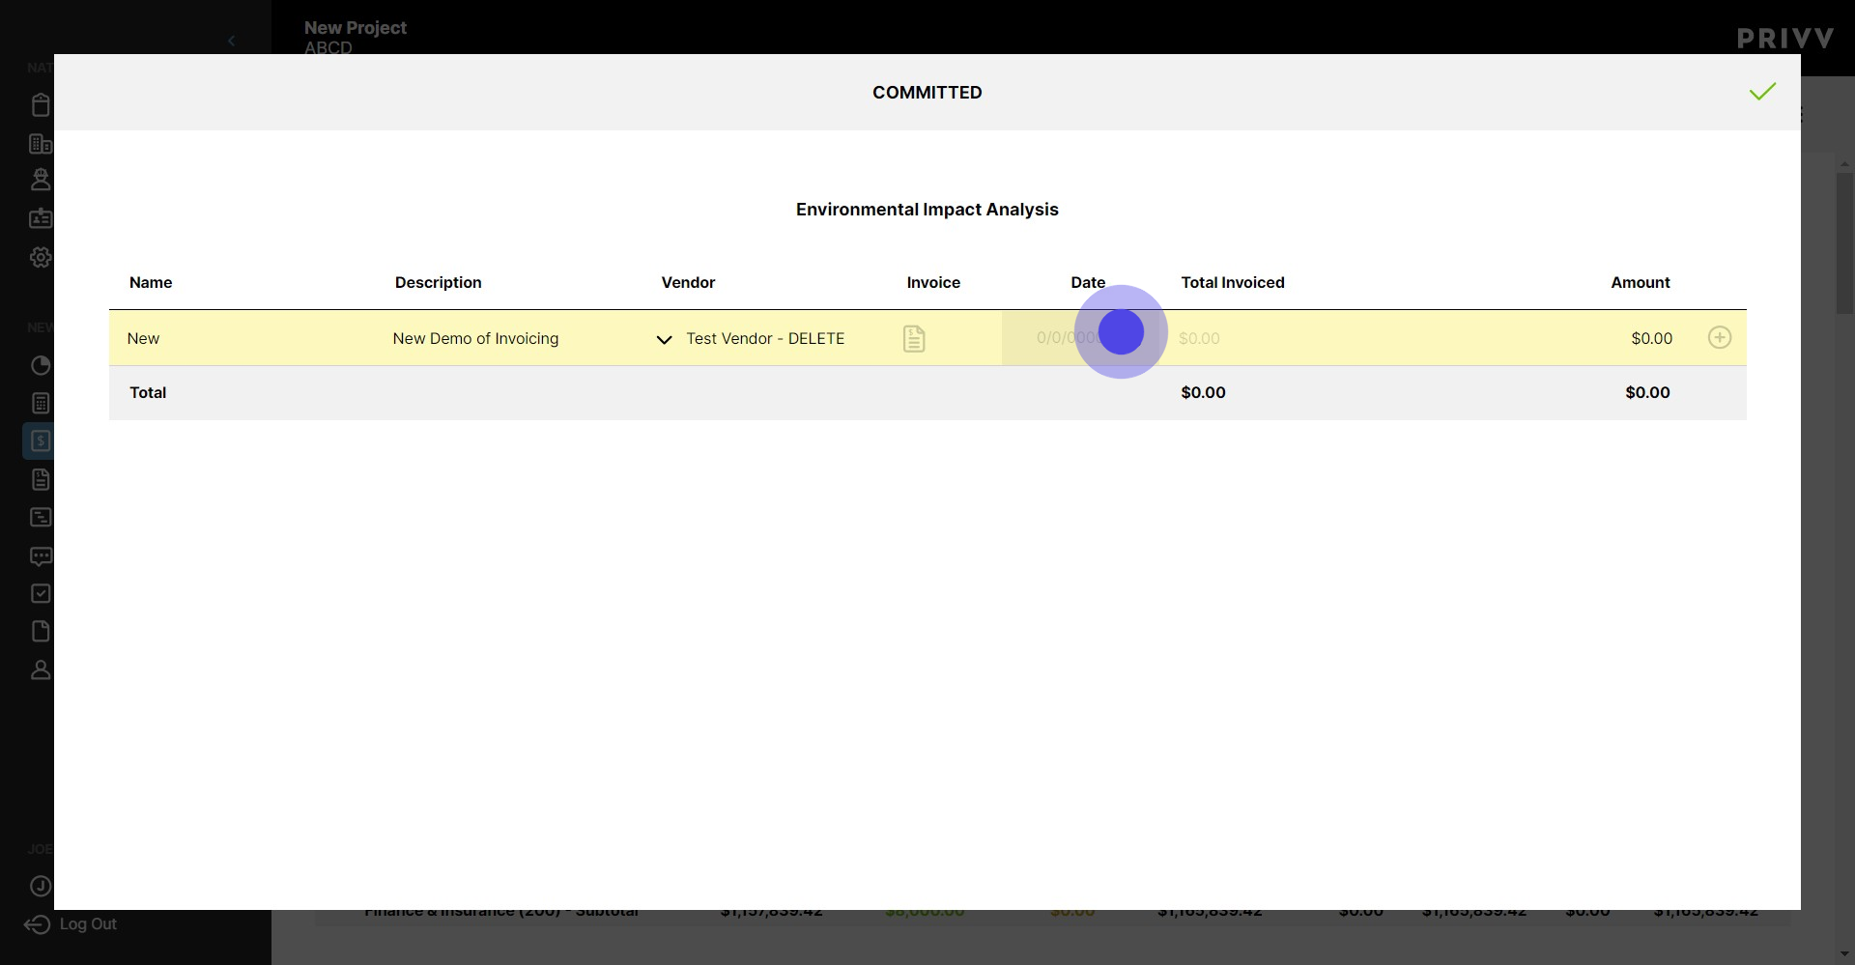Click the Log Out link
This screenshot has height=965, width=1855.
[71, 924]
